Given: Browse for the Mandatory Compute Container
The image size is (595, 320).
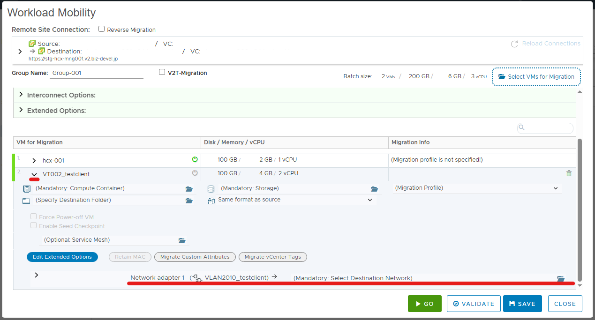Looking at the screenshot, I should point(189,189).
